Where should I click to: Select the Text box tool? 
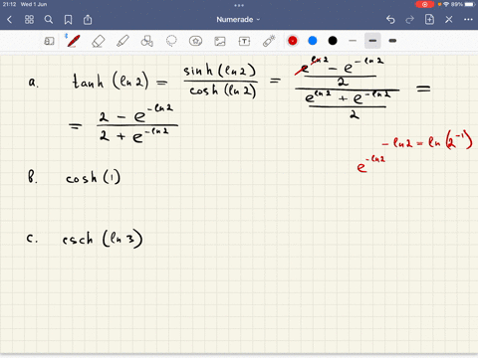244,41
